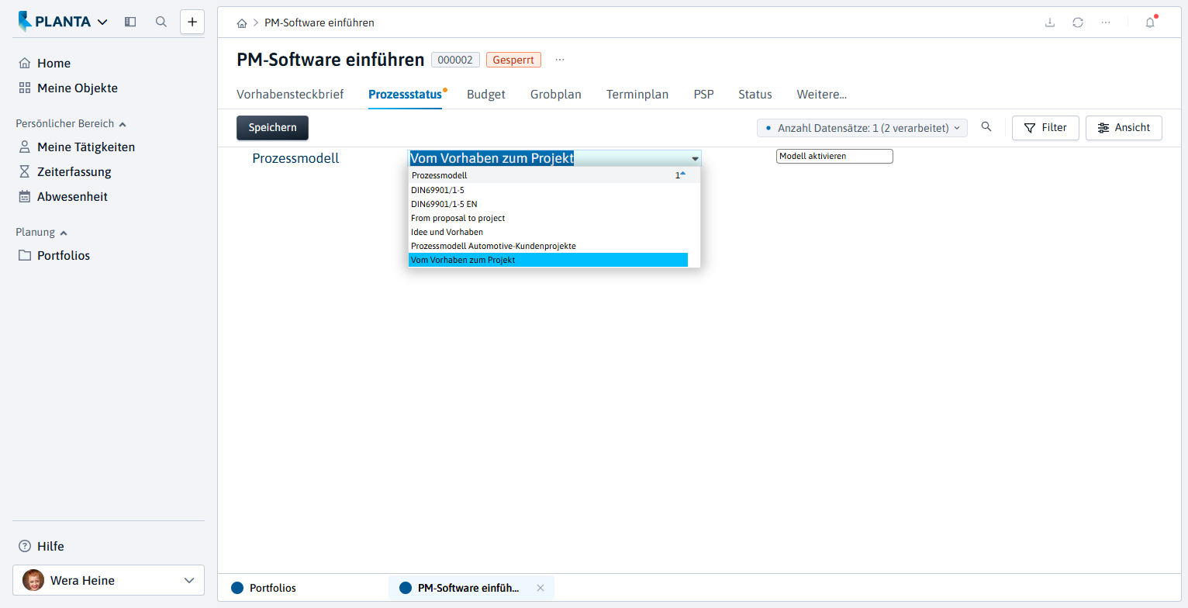Open the top-right three dots menu
The image size is (1188, 608).
click(1106, 22)
